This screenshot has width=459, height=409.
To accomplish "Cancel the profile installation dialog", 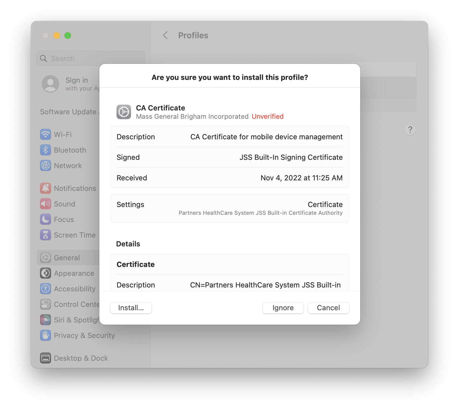I will [x=328, y=308].
